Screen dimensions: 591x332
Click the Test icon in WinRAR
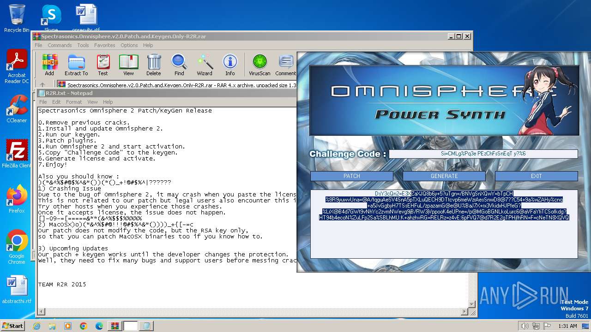click(x=103, y=65)
